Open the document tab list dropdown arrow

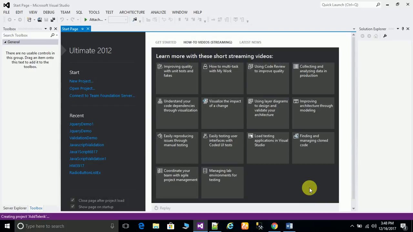point(354,29)
